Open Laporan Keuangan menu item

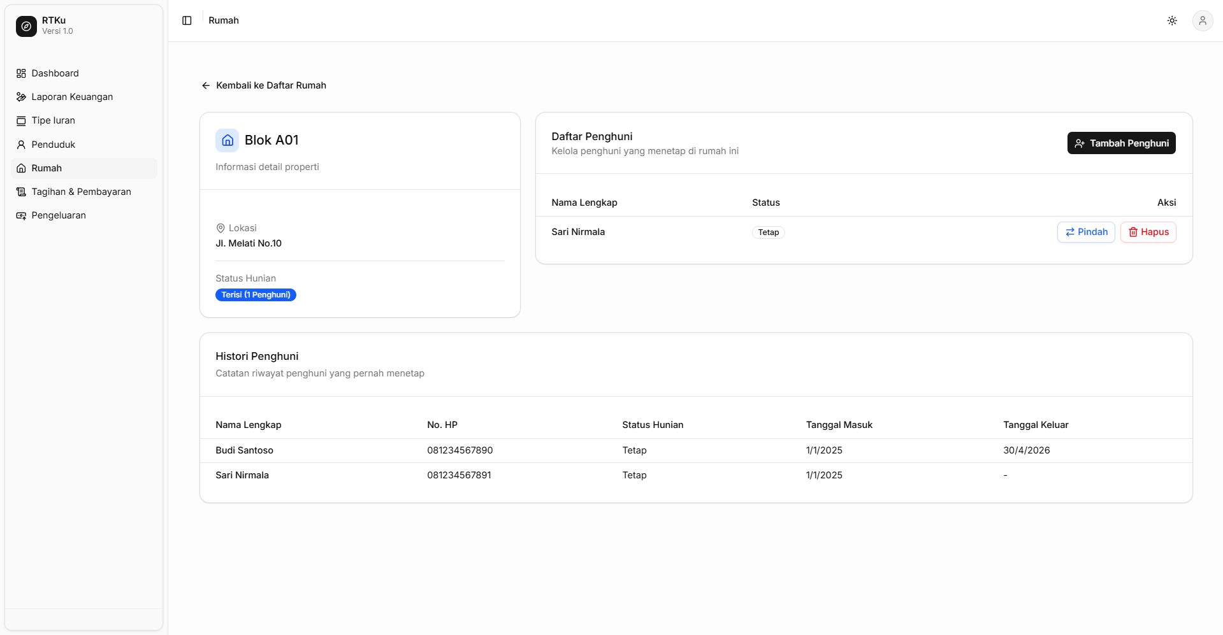point(84,97)
